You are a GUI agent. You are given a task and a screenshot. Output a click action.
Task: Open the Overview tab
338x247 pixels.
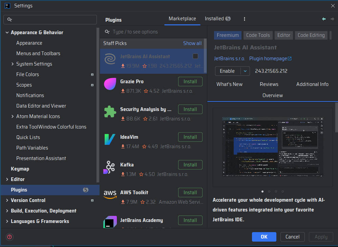(x=273, y=95)
